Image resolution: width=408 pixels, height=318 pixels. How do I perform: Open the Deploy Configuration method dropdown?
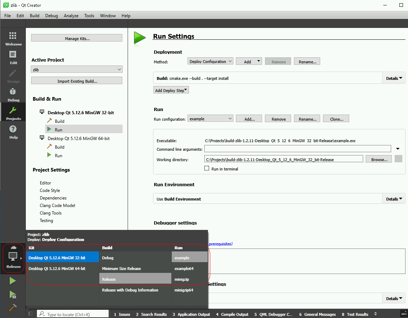[210, 61]
